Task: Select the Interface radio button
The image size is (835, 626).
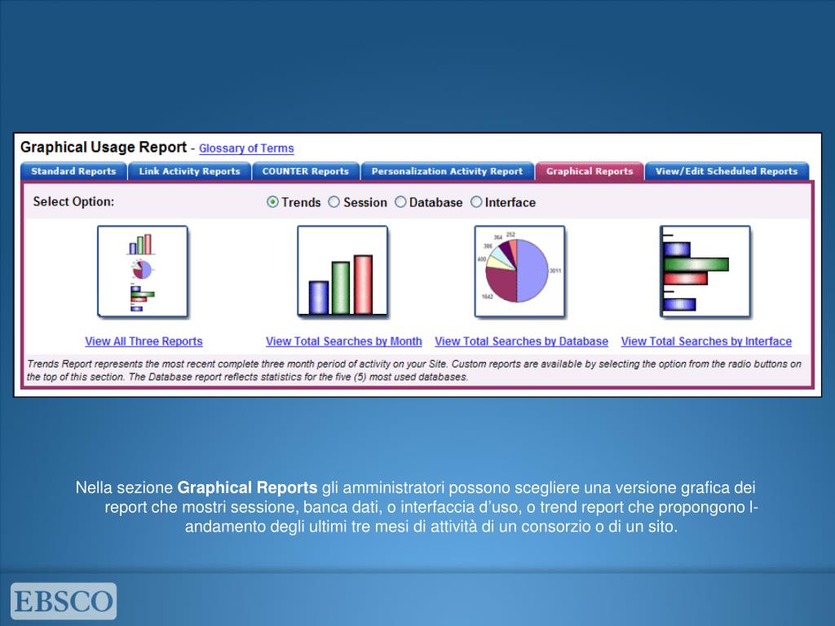Action: tap(476, 202)
